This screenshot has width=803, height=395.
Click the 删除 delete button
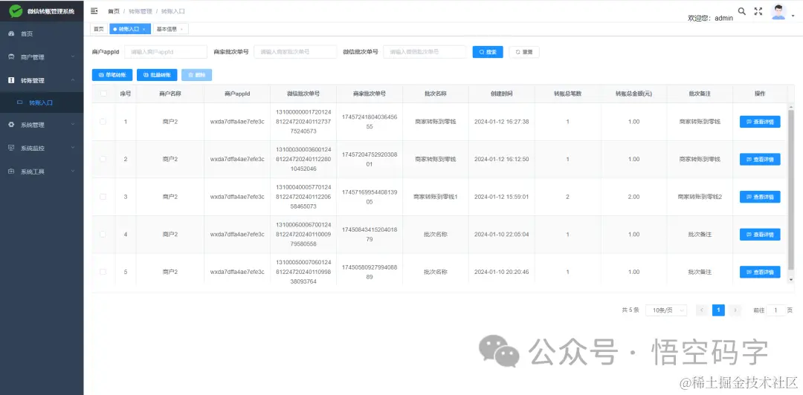click(196, 75)
